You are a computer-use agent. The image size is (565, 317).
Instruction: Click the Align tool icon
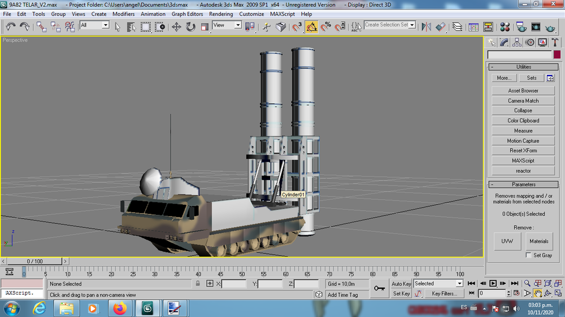440,27
